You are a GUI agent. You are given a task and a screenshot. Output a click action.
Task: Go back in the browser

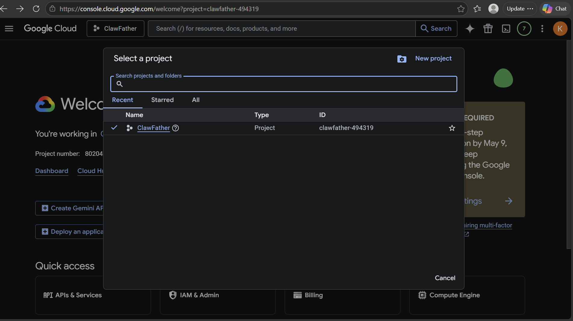pyautogui.click(x=4, y=9)
